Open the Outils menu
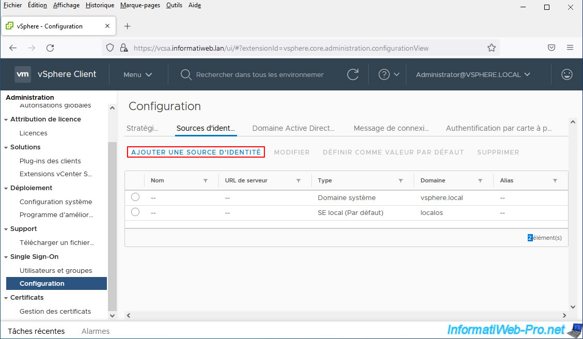Image resolution: width=583 pixels, height=339 pixels. point(174,5)
